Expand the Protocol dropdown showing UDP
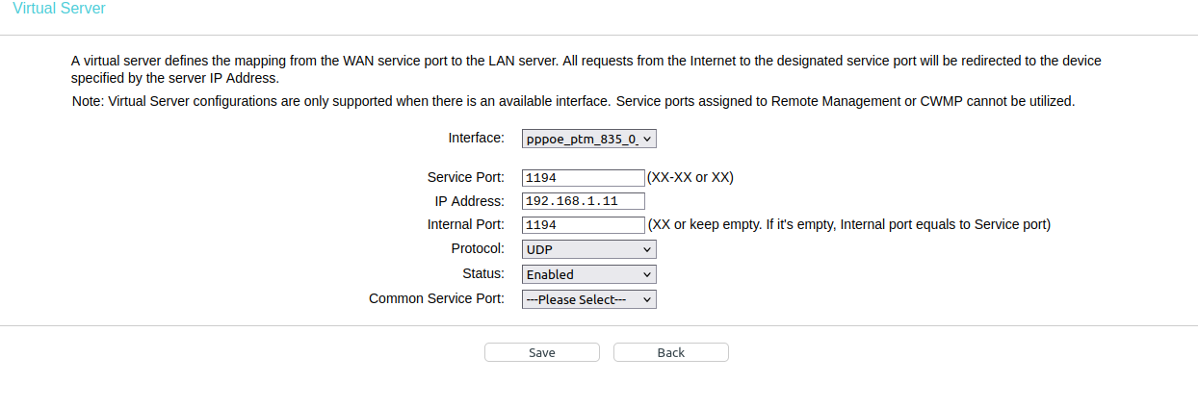Screen dimensions: 1198x409 (588, 249)
